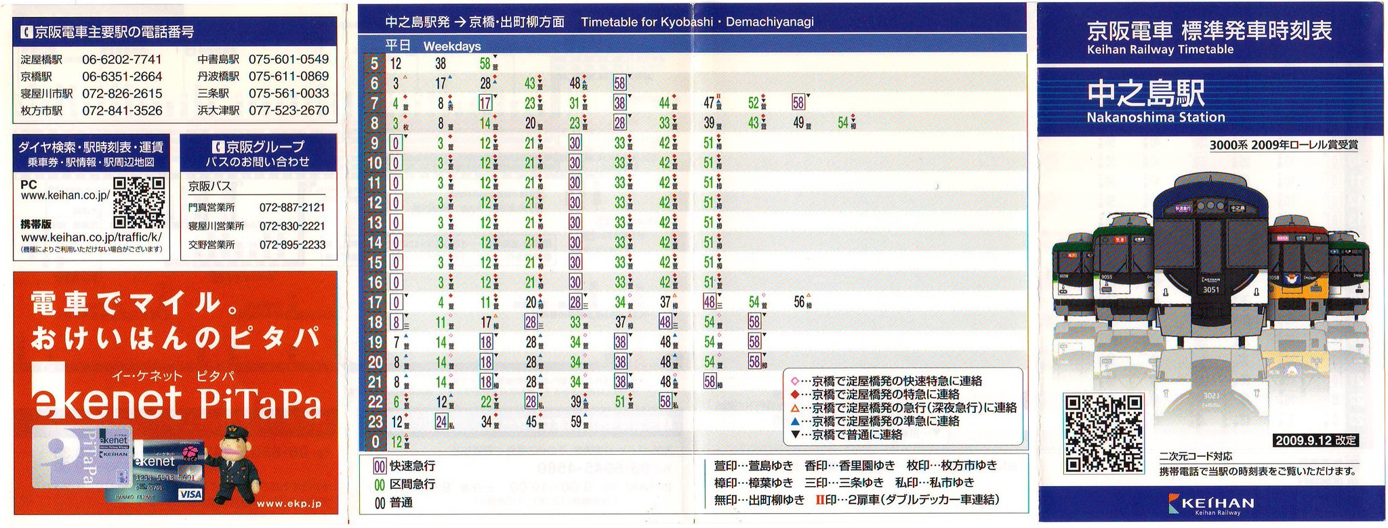Click the red II印 double-decker mark
Image resolution: width=1388 pixels, height=528 pixels.
coord(820,500)
